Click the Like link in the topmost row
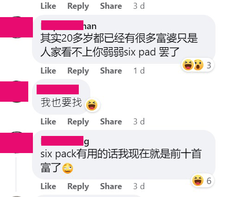241x197 pixels. pyautogui.click(x=48, y=6)
